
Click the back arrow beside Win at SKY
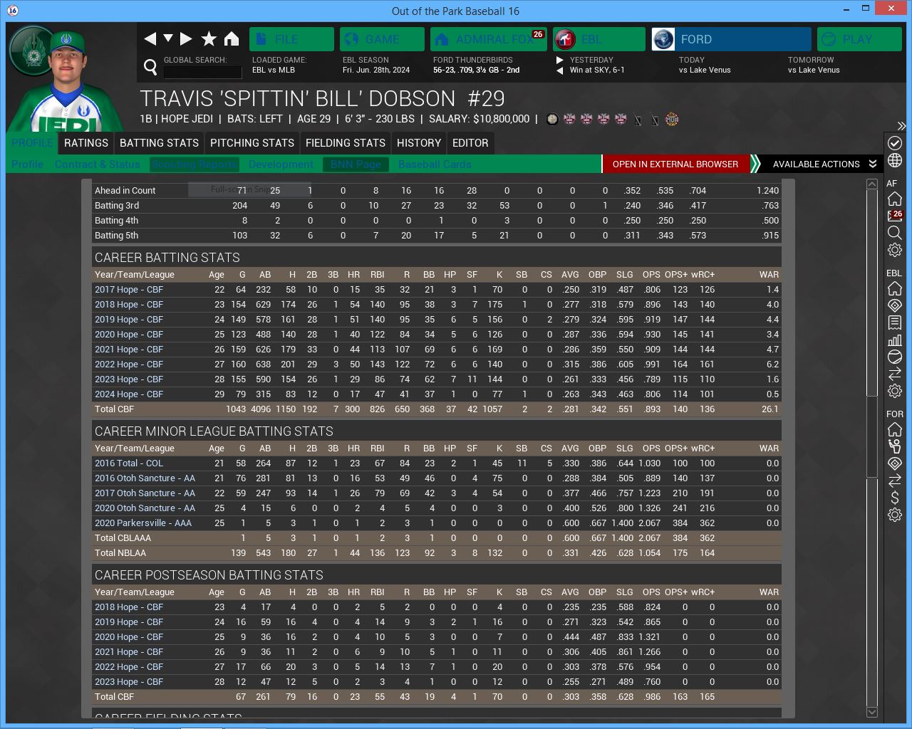point(560,70)
